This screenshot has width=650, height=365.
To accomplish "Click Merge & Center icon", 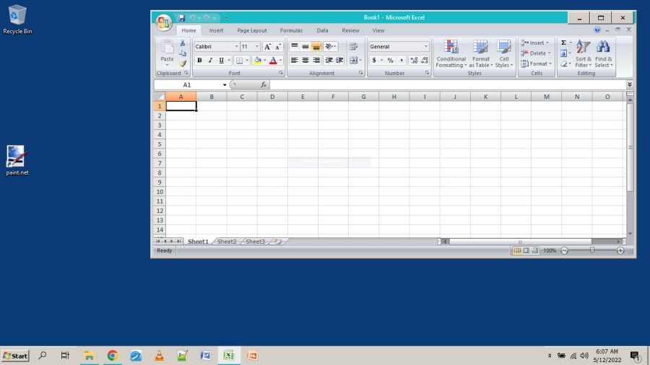I will tap(353, 61).
